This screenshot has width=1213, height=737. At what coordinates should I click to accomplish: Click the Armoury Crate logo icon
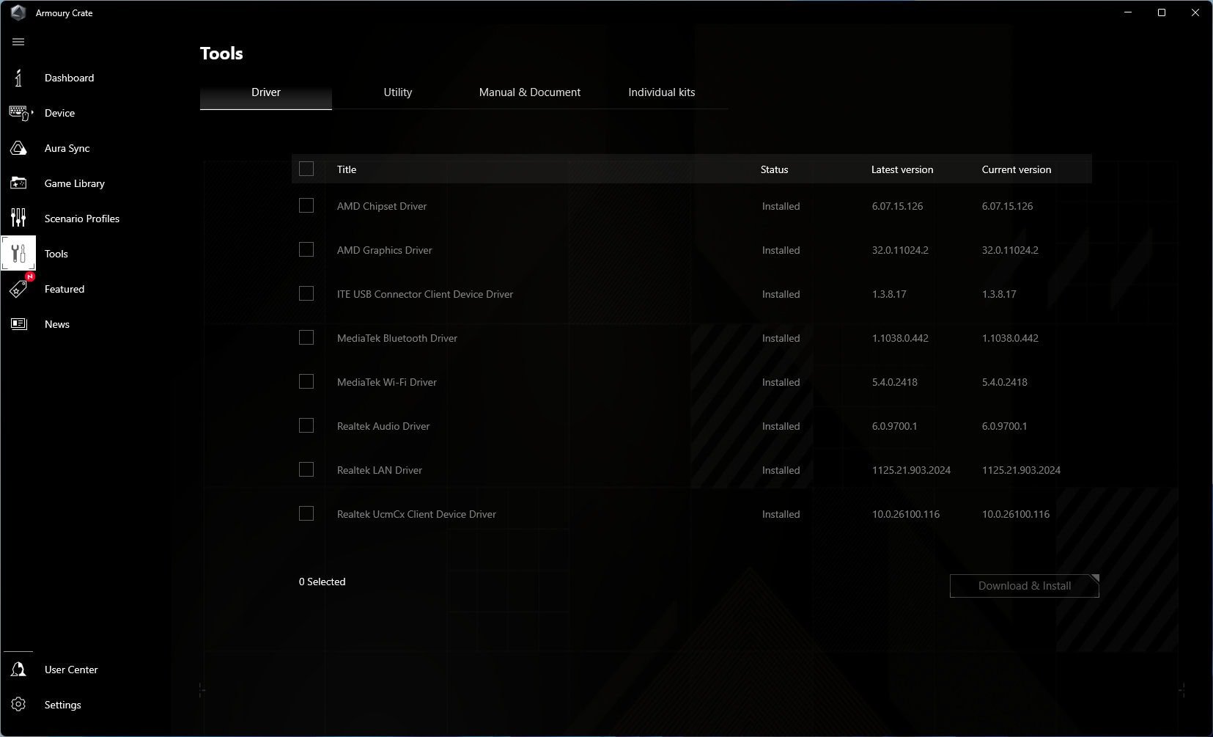click(18, 12)
